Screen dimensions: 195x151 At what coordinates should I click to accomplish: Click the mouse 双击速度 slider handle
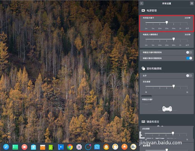pyautogui.click(x=174, y=86)
